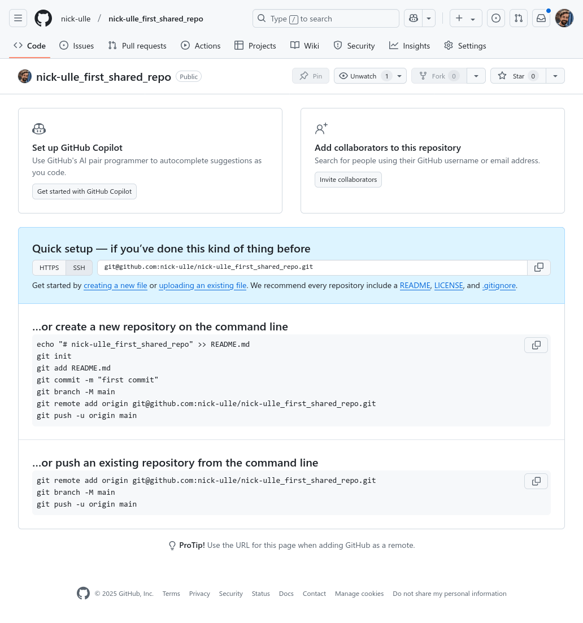Screen dimensions: 583x623
Task: Copy the new repository command block
Action: click(x=536, y=345)
